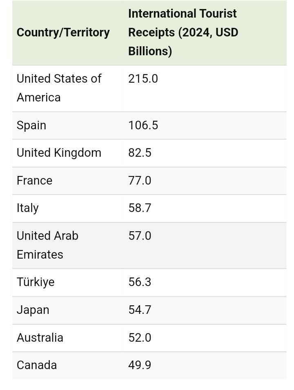Click the International Tourist Receipts column header

pos(183,32)
